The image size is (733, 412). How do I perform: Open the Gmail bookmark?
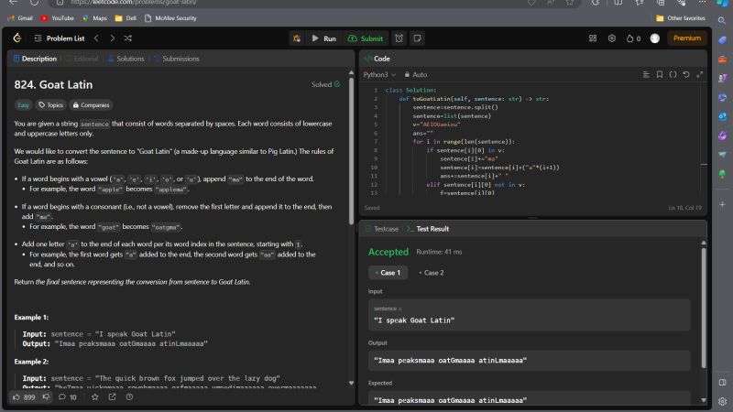pyautogui.click(x=20, y=18)
